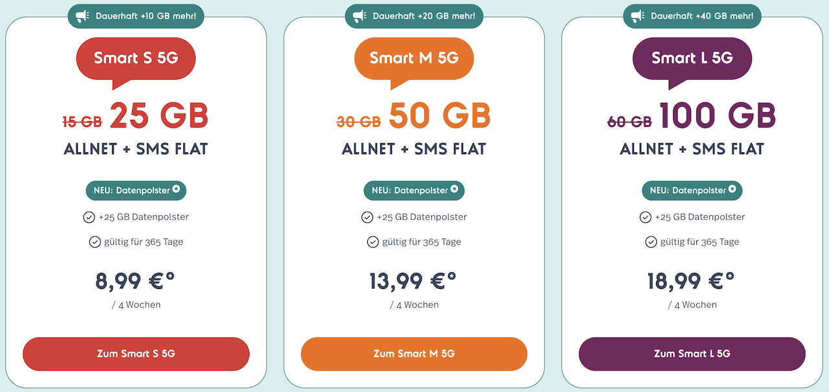The image size is (829, 392).
Task: Click the checkmark beside 'gültig für 365 Tage' under Smart L
Action: pyautogui.click(x=652, y=242)
